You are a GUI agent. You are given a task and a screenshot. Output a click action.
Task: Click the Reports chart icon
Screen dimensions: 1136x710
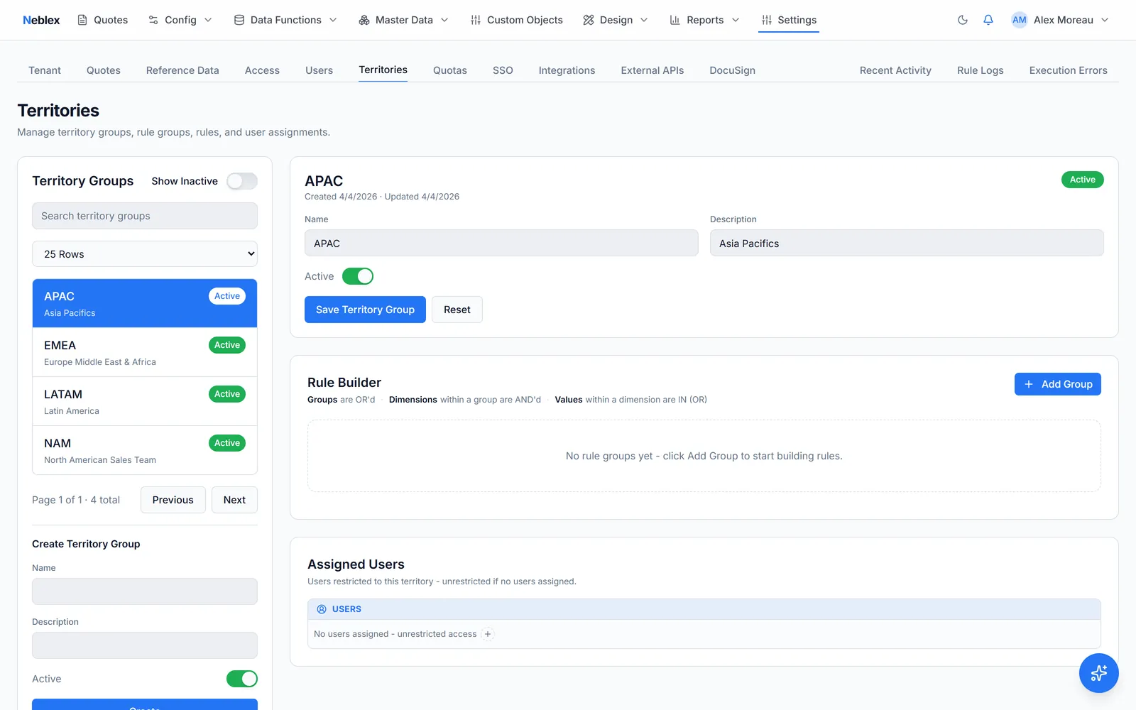point(675,20)
